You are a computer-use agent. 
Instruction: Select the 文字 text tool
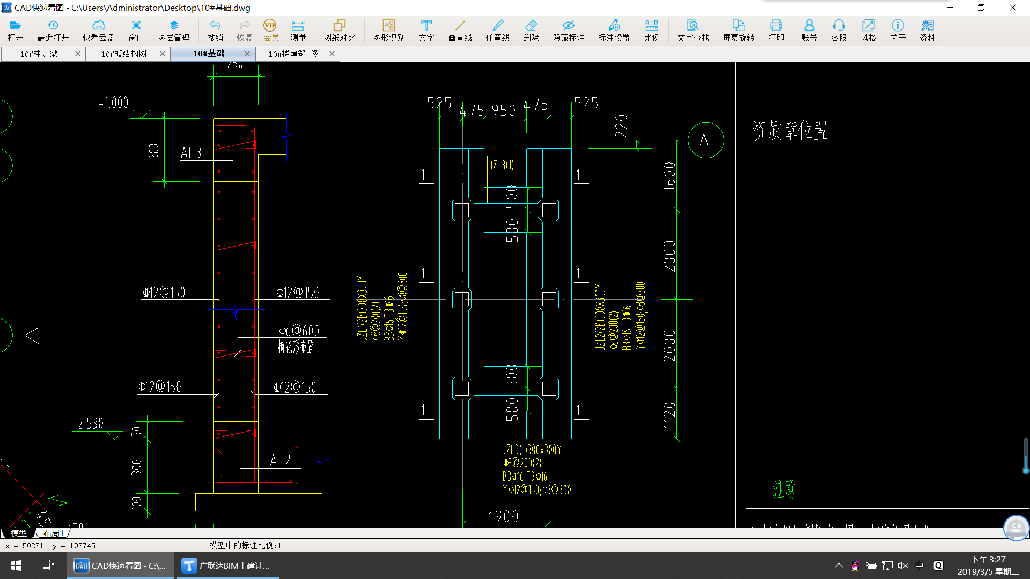coord(426,31)
